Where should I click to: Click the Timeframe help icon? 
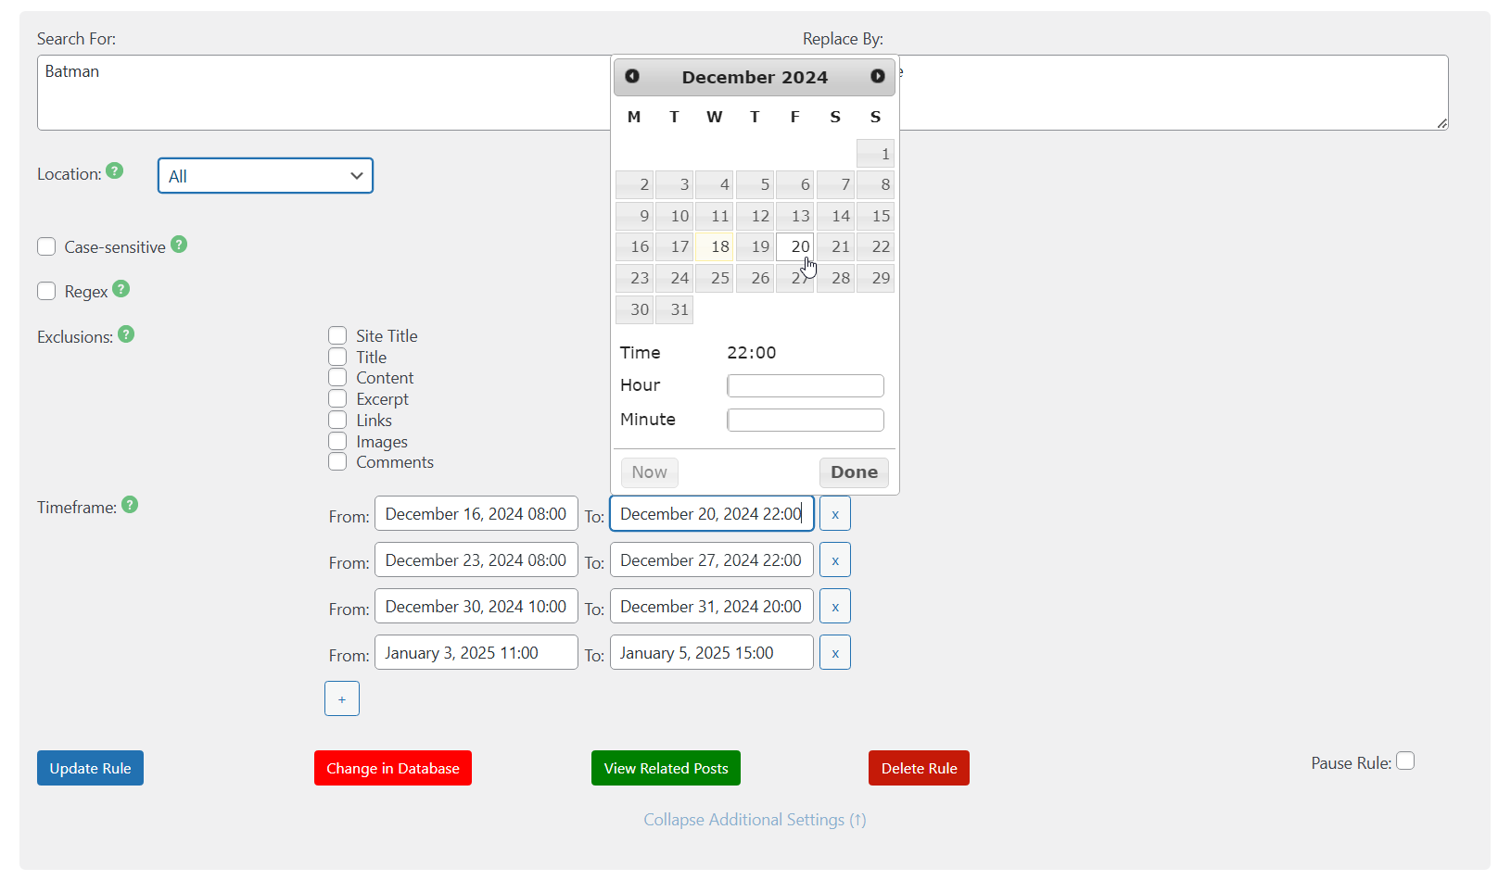[130, 505]
